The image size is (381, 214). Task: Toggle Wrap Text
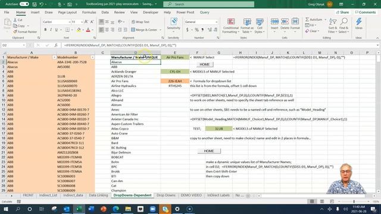140,22
